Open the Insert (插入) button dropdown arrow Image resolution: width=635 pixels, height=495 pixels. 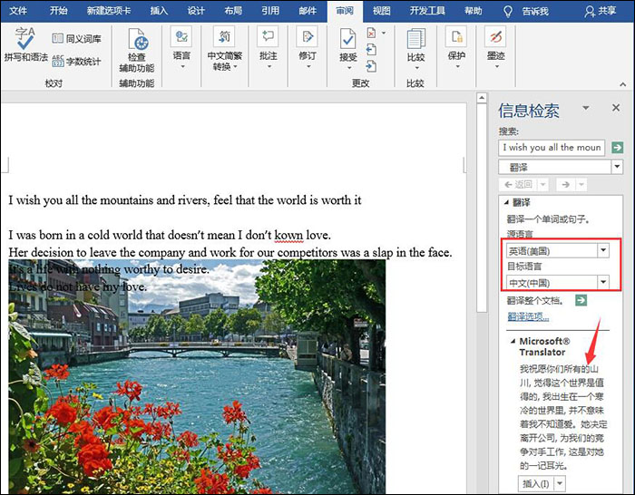click(x=560, y=483)
